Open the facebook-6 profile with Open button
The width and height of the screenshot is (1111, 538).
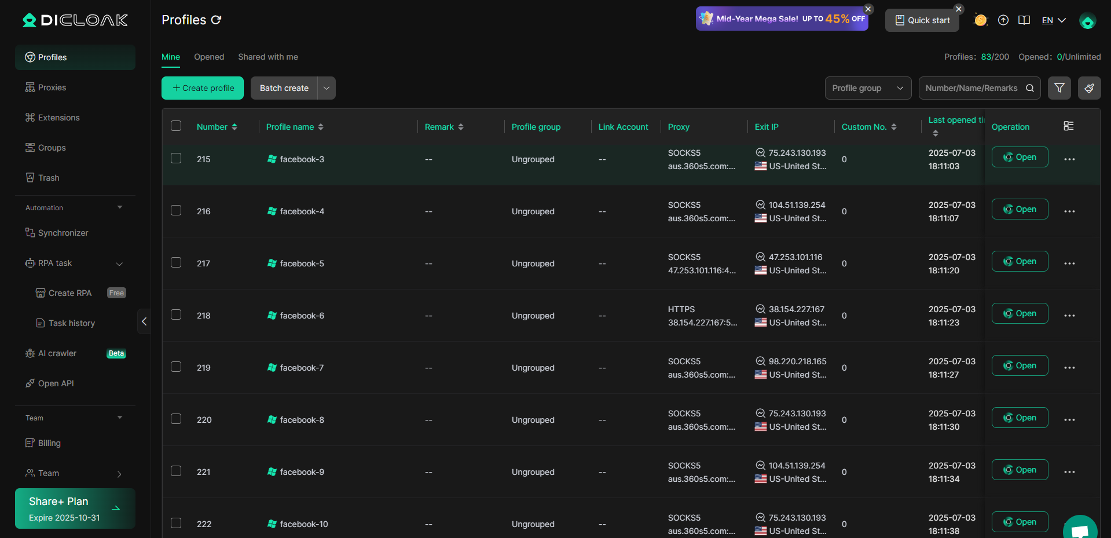[1020, 313]
